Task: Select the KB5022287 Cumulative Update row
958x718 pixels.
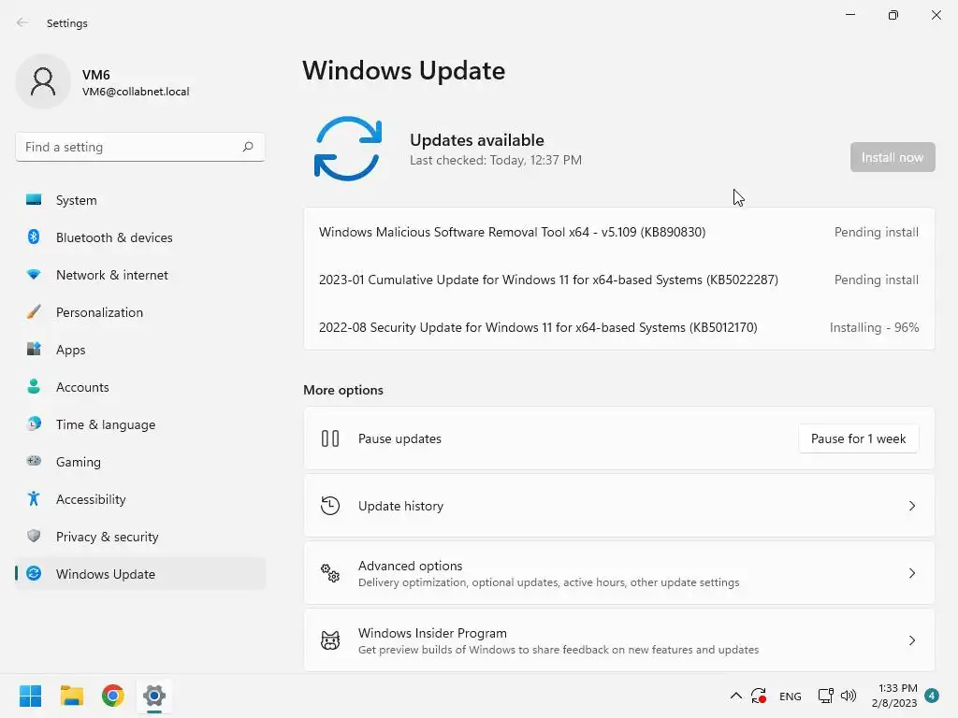Action: pos(619,280)
